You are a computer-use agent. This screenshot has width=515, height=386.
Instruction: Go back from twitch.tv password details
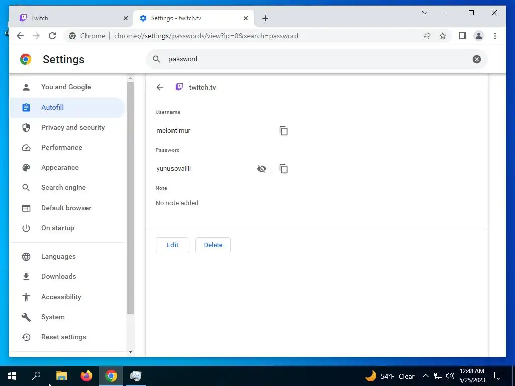(x=160, y=87)
